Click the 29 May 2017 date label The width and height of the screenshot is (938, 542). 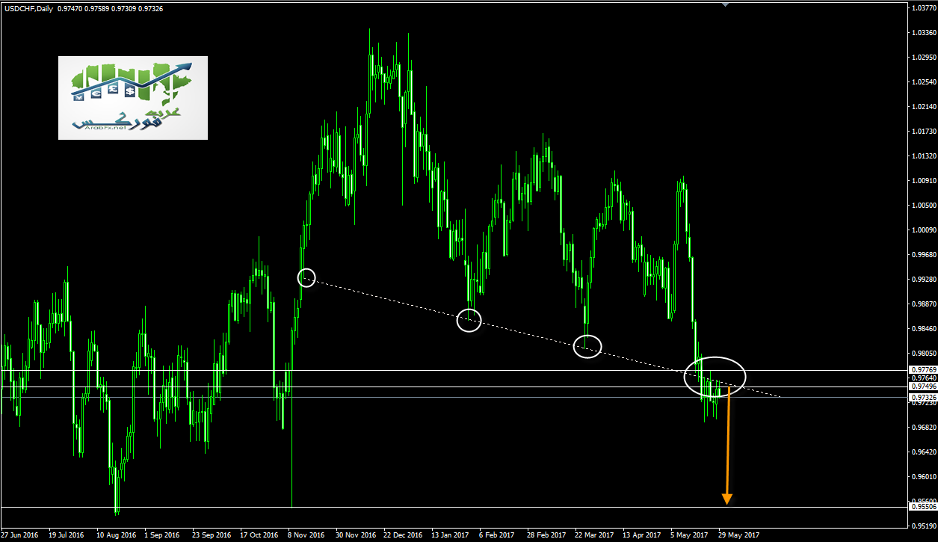[738, 535]
